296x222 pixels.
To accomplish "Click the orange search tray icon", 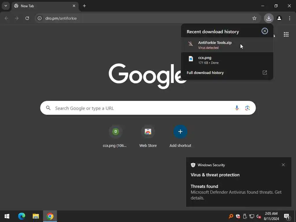I will click(231, 216).
